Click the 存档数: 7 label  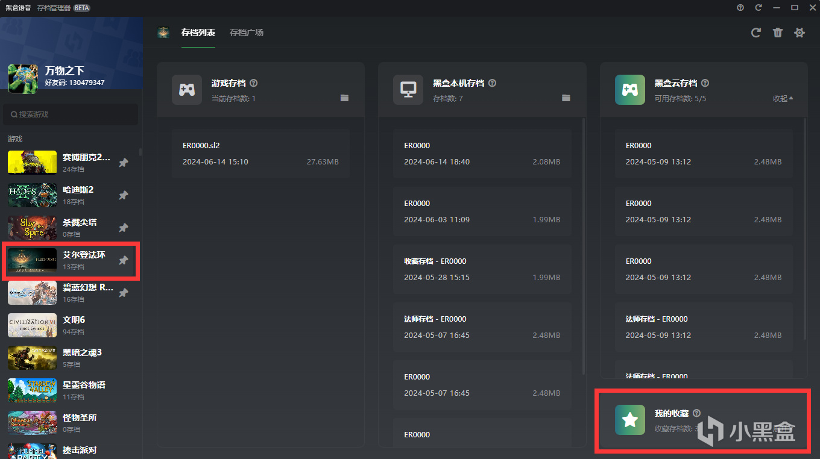tap(448, 98)
